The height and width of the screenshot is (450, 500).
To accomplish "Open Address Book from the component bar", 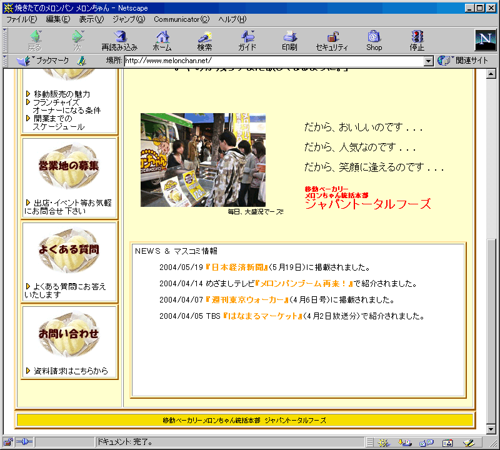I will (447, 442).
